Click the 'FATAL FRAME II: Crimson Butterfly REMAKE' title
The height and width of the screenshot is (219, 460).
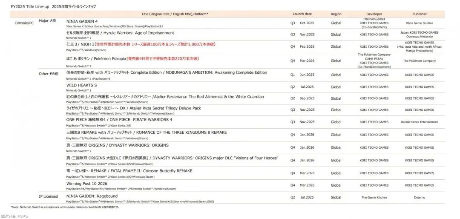(150, 171)
